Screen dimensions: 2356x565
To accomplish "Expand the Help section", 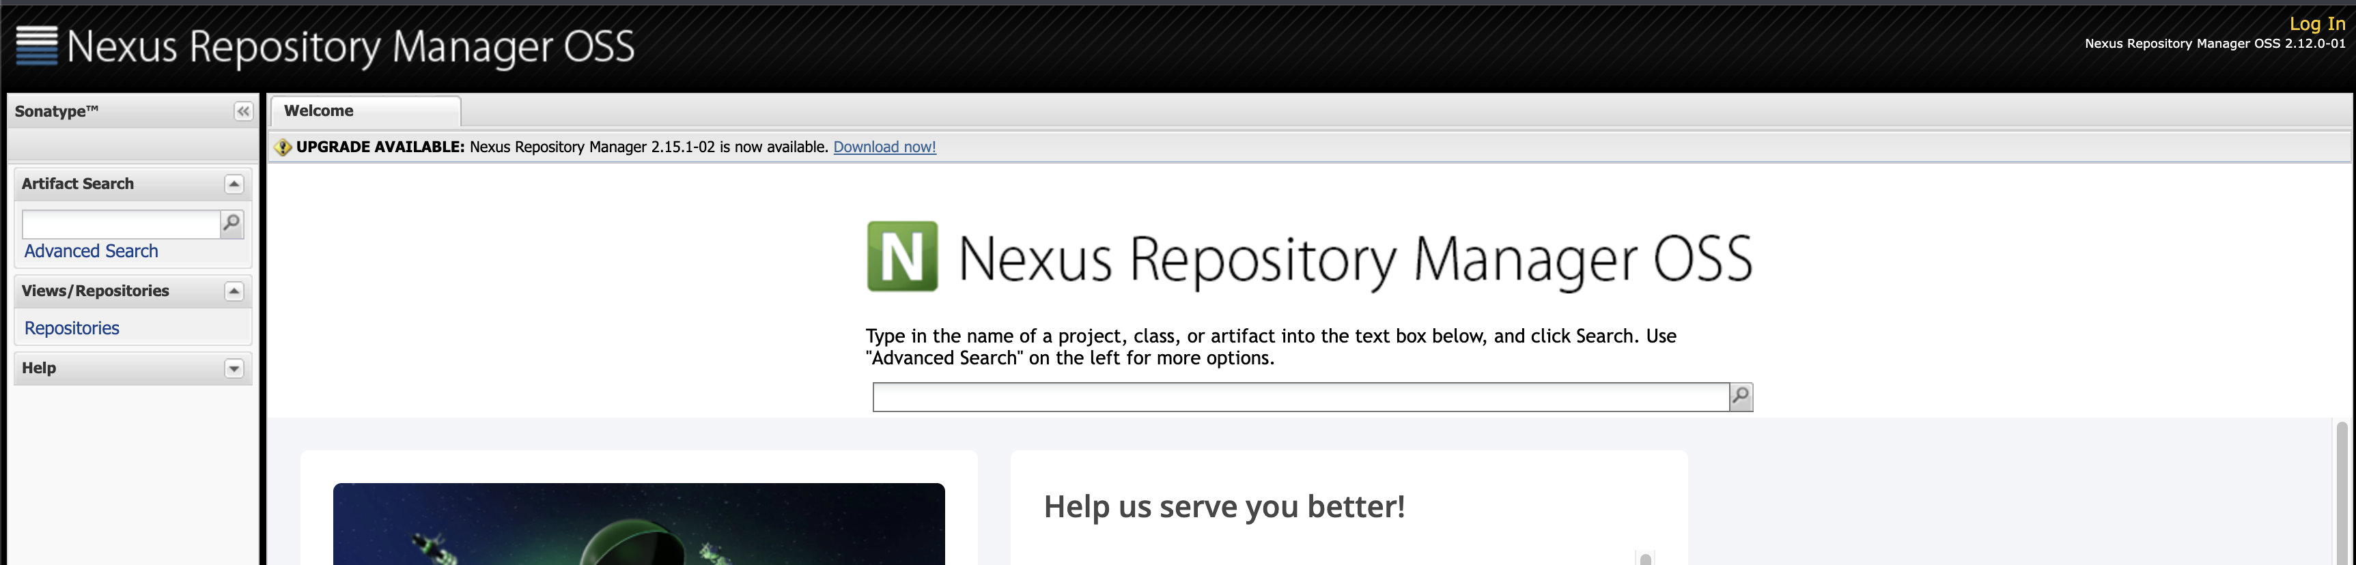I will 234,368.
